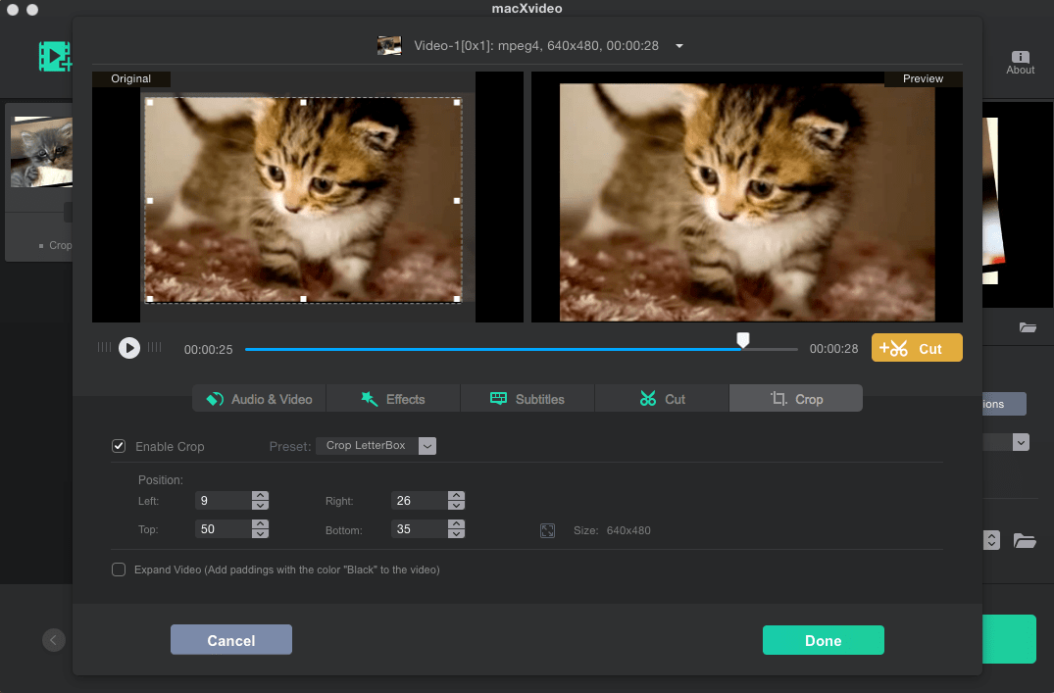
Task: Click the play button under the preview
Action: [x=129, y=348]
